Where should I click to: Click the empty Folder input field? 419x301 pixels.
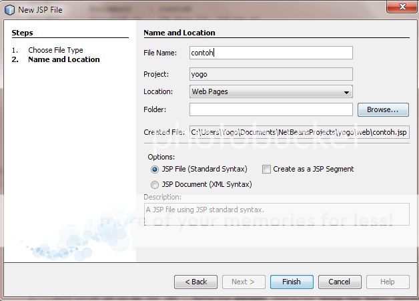(x=270, y=109)
